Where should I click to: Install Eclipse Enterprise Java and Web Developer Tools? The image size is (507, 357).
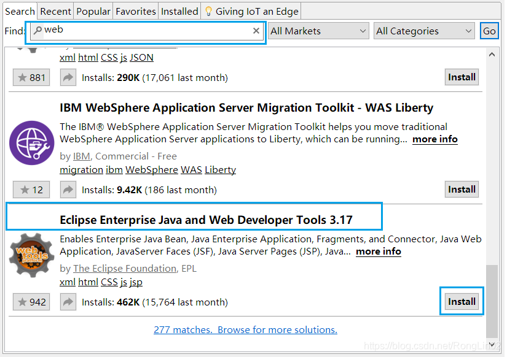462,301
